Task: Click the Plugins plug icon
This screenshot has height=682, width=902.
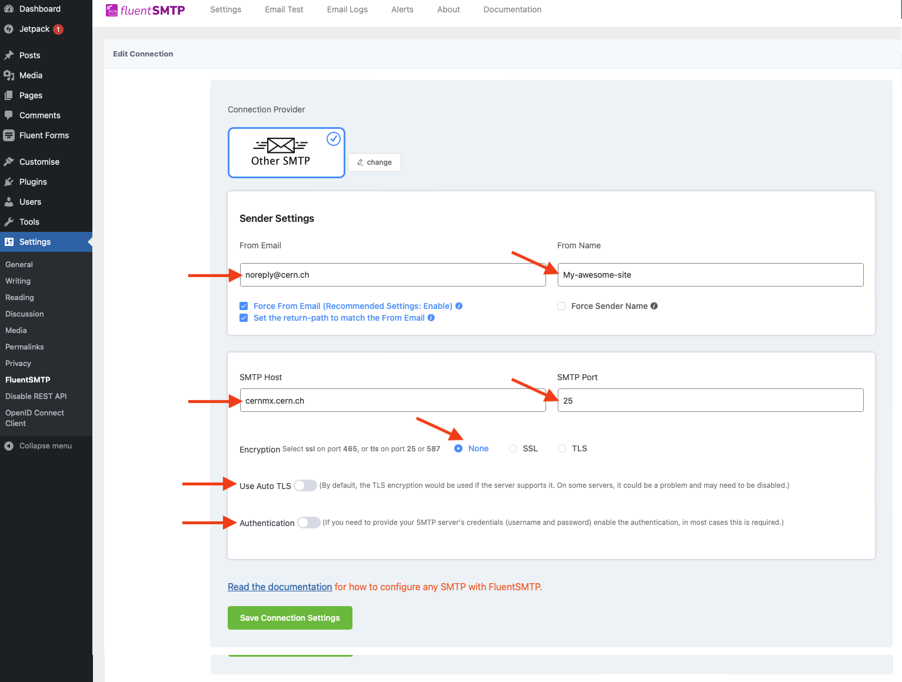Action: (x=9, y=182)
